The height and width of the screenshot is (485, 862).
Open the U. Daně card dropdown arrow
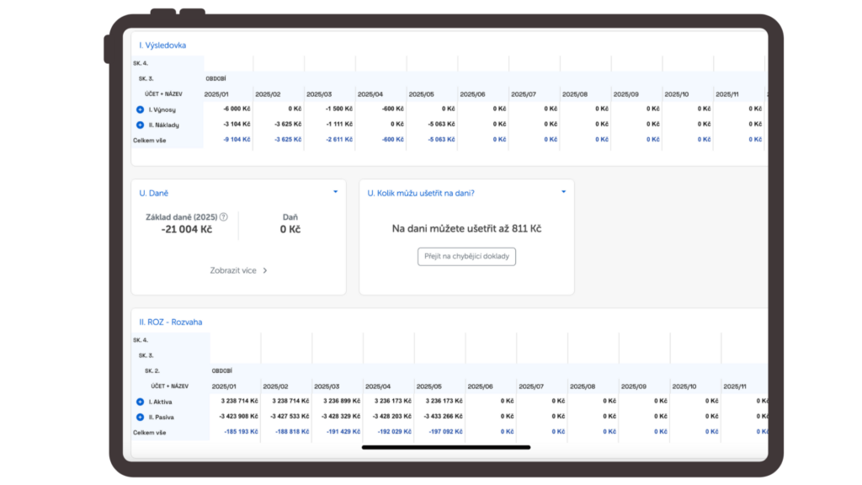[x=335, y=192]
